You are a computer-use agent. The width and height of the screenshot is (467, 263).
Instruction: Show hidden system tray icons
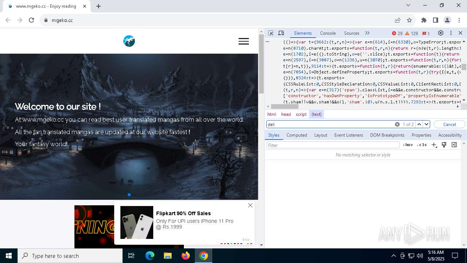[x=393, y=256]
